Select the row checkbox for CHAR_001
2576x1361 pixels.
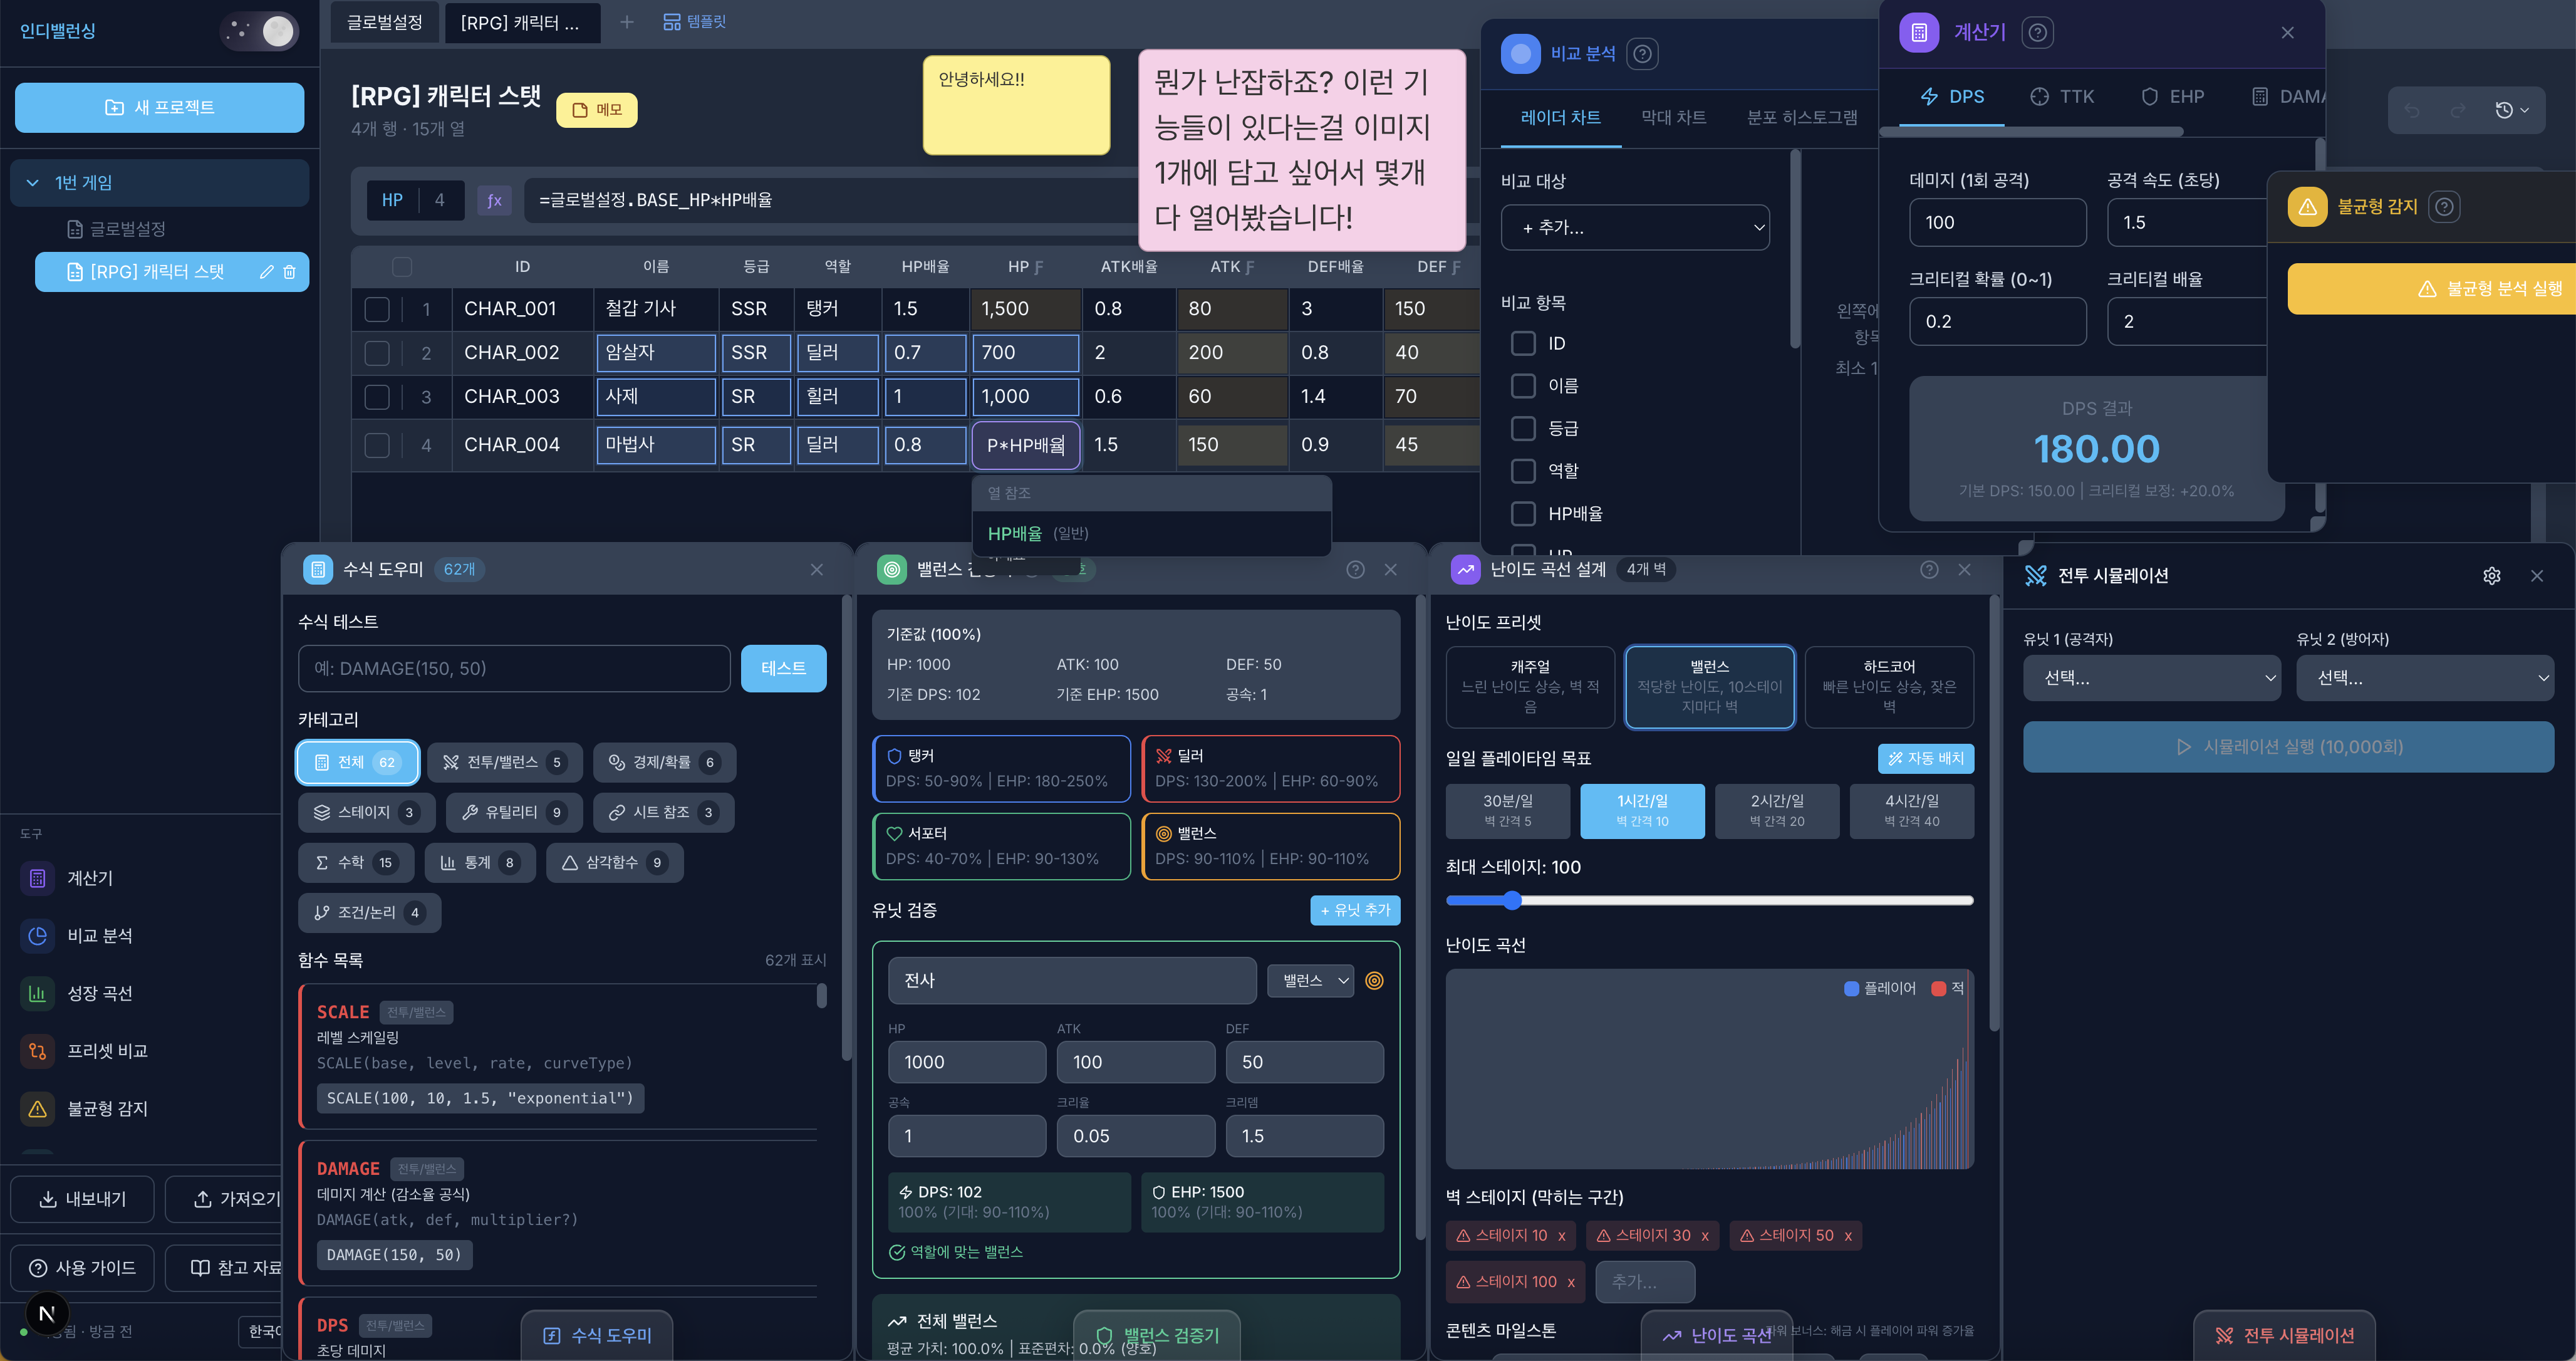[377, 309]
